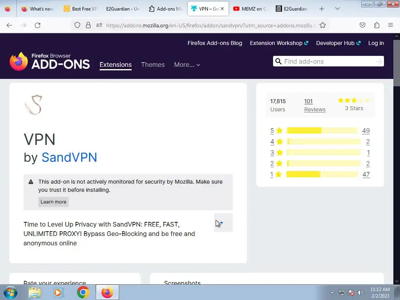Launch Windows Media Player from taskbar
This screenshot has width=400, height=300.
click(59, 293)
